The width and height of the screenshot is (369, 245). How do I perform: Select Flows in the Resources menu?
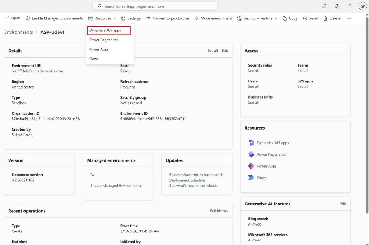coord(94,59)
